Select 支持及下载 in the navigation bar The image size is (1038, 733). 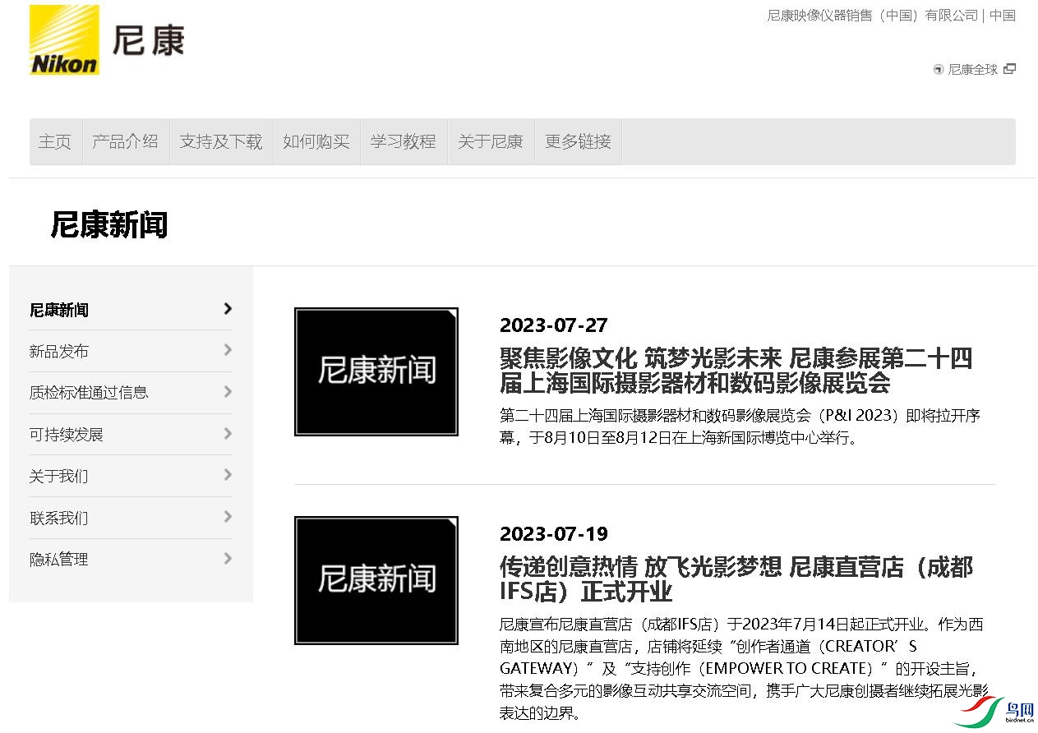[220, 141]
